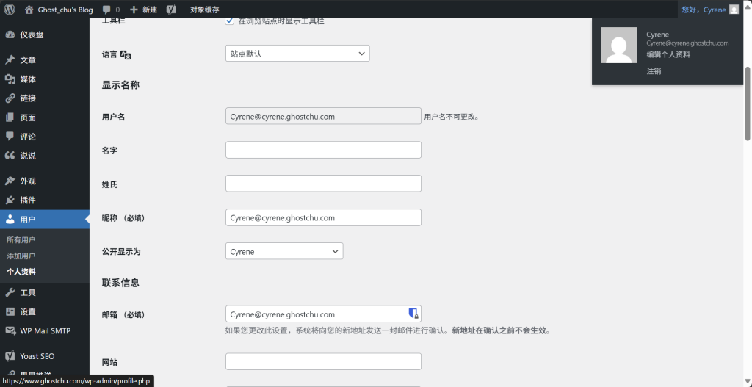Click the 用户 person icon
This screenshot has width=752, height=387.
point(10,220)
